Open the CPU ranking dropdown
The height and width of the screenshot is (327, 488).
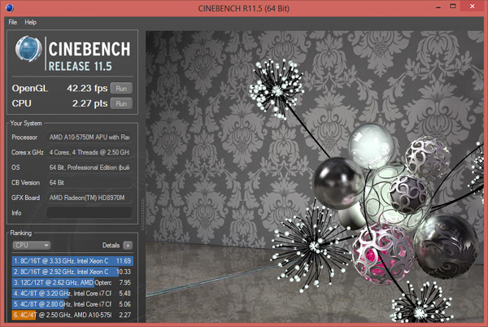point(32,245)
